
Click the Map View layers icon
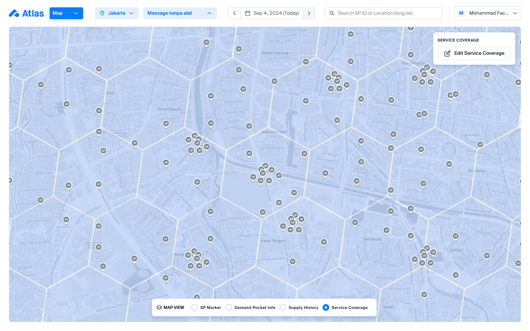[159, 307]
